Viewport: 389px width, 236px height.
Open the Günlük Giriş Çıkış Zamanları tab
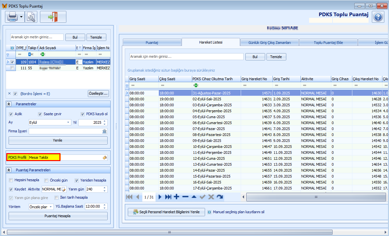point(269,43)
